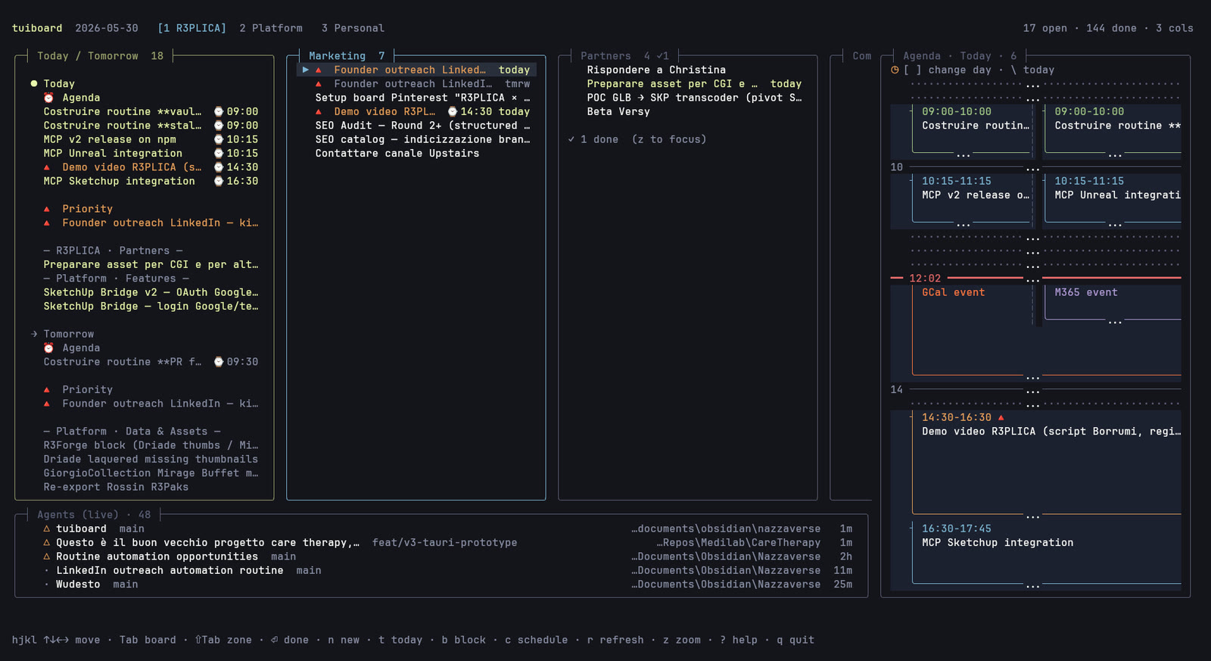This screenshot has height=661, width=1211.
Task: Click clock icon on Tomorrow's 09:30 routine
Action: click(219, 362)
